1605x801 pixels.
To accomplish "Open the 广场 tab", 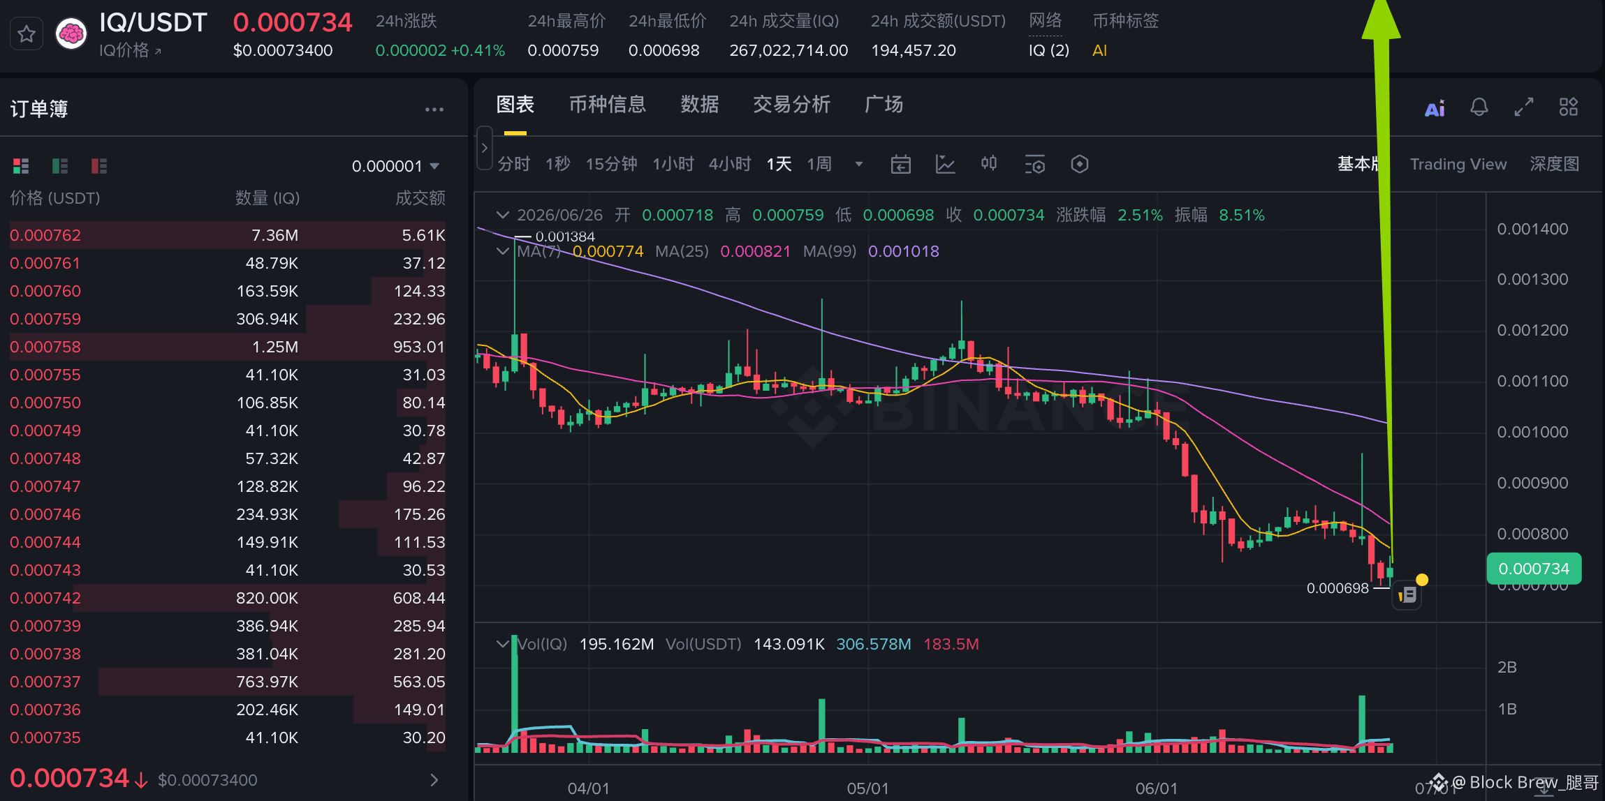I will coord(884,105).
